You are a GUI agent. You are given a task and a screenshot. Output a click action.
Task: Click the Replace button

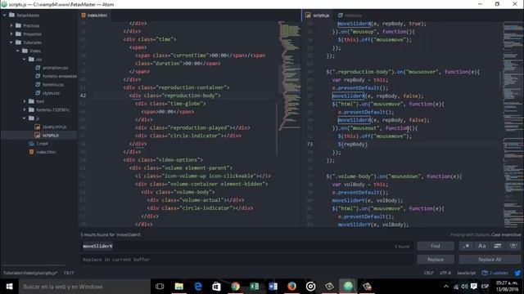click(436, 260)
